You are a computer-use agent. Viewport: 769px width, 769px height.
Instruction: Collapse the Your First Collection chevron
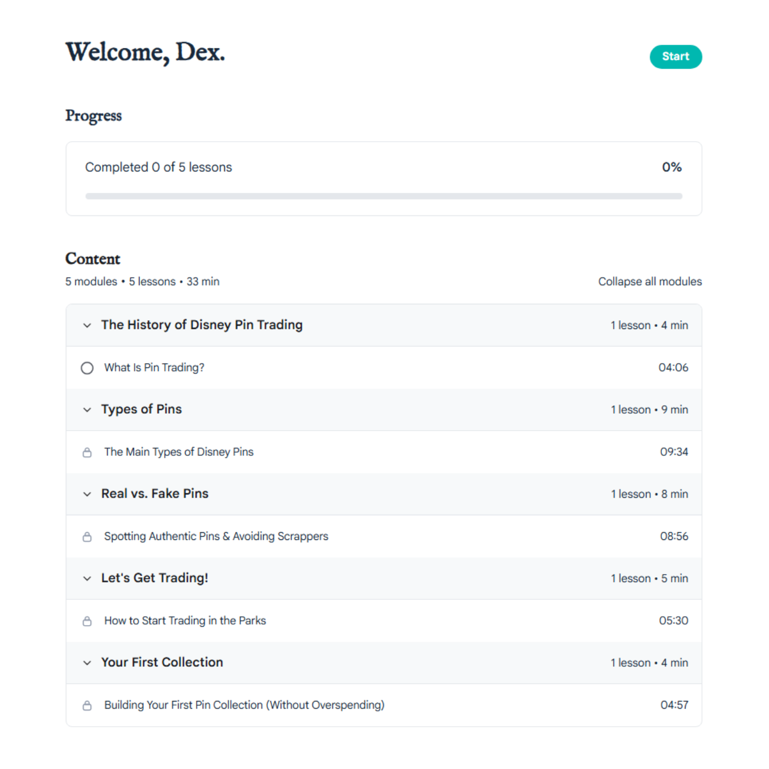pos(87,662)
